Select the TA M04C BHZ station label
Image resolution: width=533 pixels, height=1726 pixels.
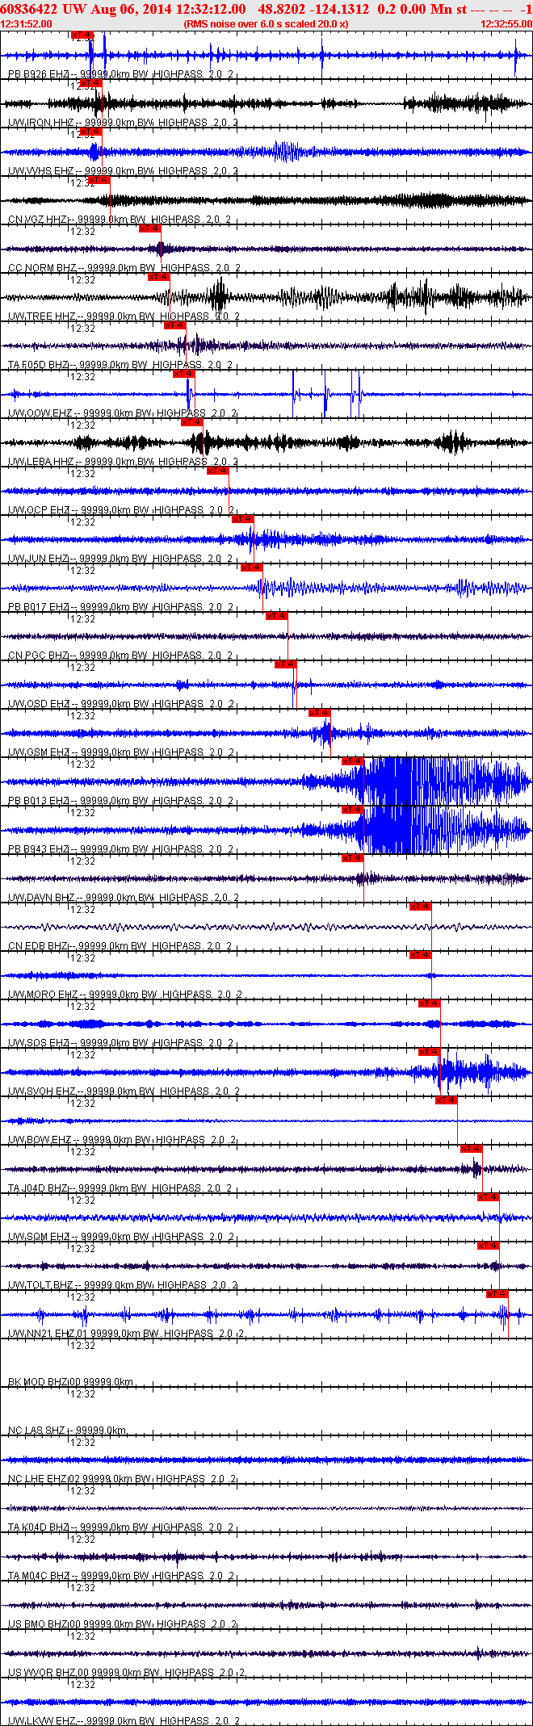(x=39, y=1575)
